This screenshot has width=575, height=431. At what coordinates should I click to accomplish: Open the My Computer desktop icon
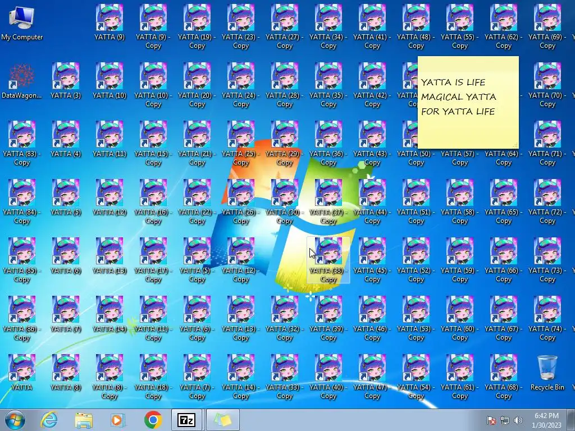[22, 22]
